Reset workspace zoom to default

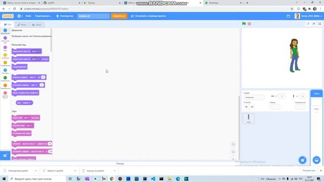pos(233,159)
